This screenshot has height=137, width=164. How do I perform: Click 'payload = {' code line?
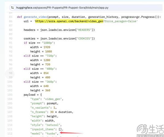click(33, 95)
